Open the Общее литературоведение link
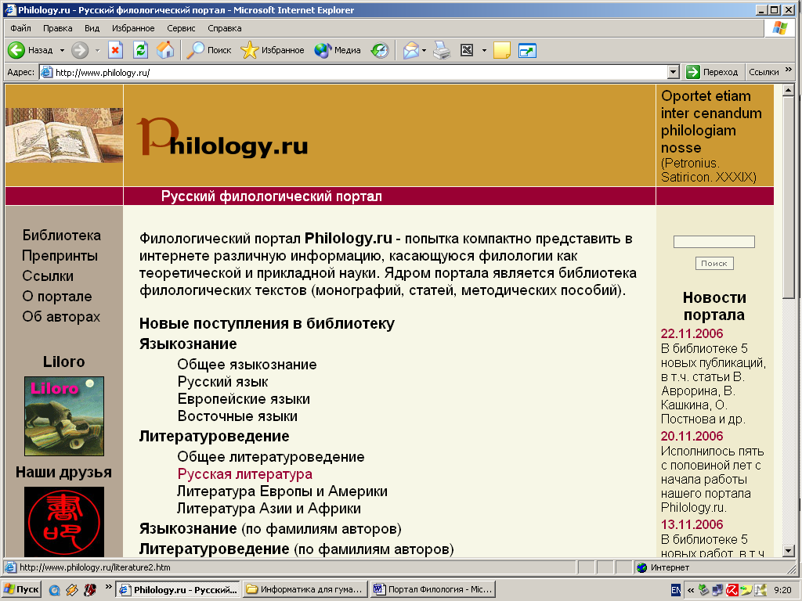This screenshot has width=802, height=601. tap(270, 457)
